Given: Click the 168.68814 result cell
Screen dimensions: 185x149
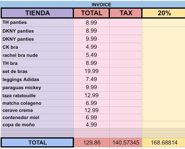Looking at the screenshot, I should pyautogui.click(x=163, y=143).
